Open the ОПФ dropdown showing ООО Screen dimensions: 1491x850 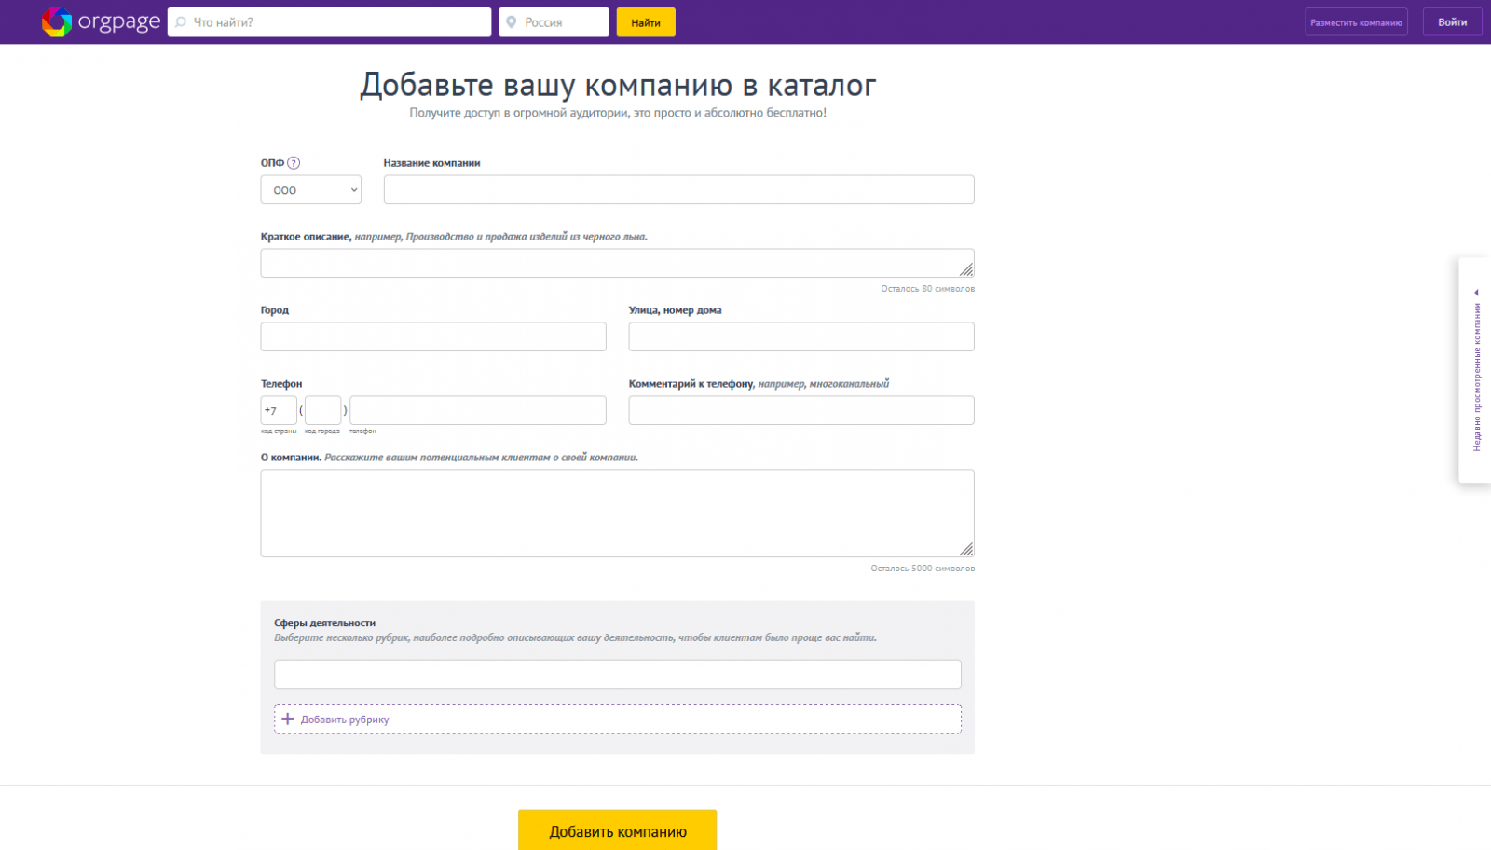(310, 189)
